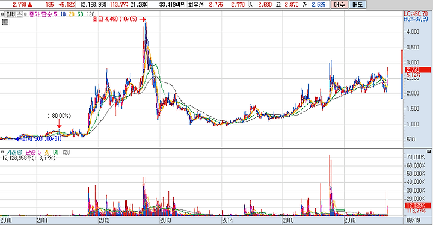Select the 120-day price moving average
Image resolution: width=433 pixels, height=225 pixels.
(x=90, y=14)
